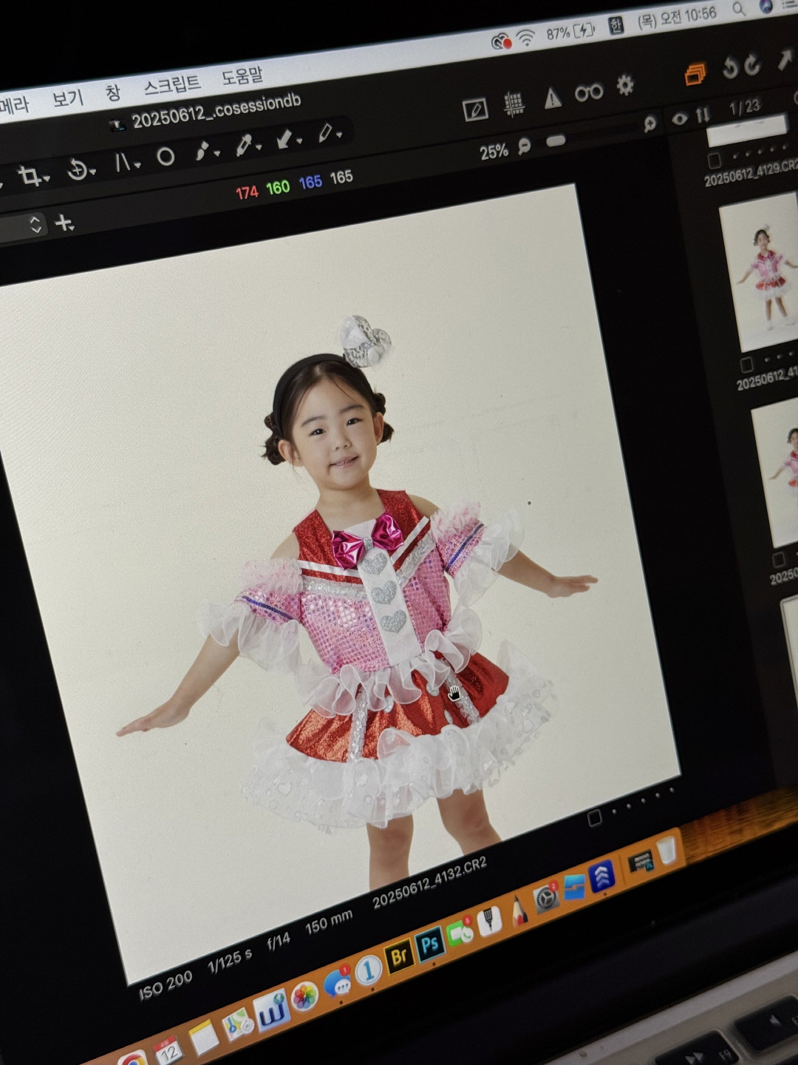The width and height of the screenshot is (798, 1065).
Task: Click the Redo arrow
Action: tap(752, 65)
